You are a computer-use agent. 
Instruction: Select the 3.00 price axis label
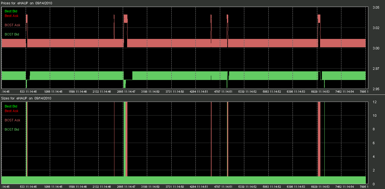(376, 48)
